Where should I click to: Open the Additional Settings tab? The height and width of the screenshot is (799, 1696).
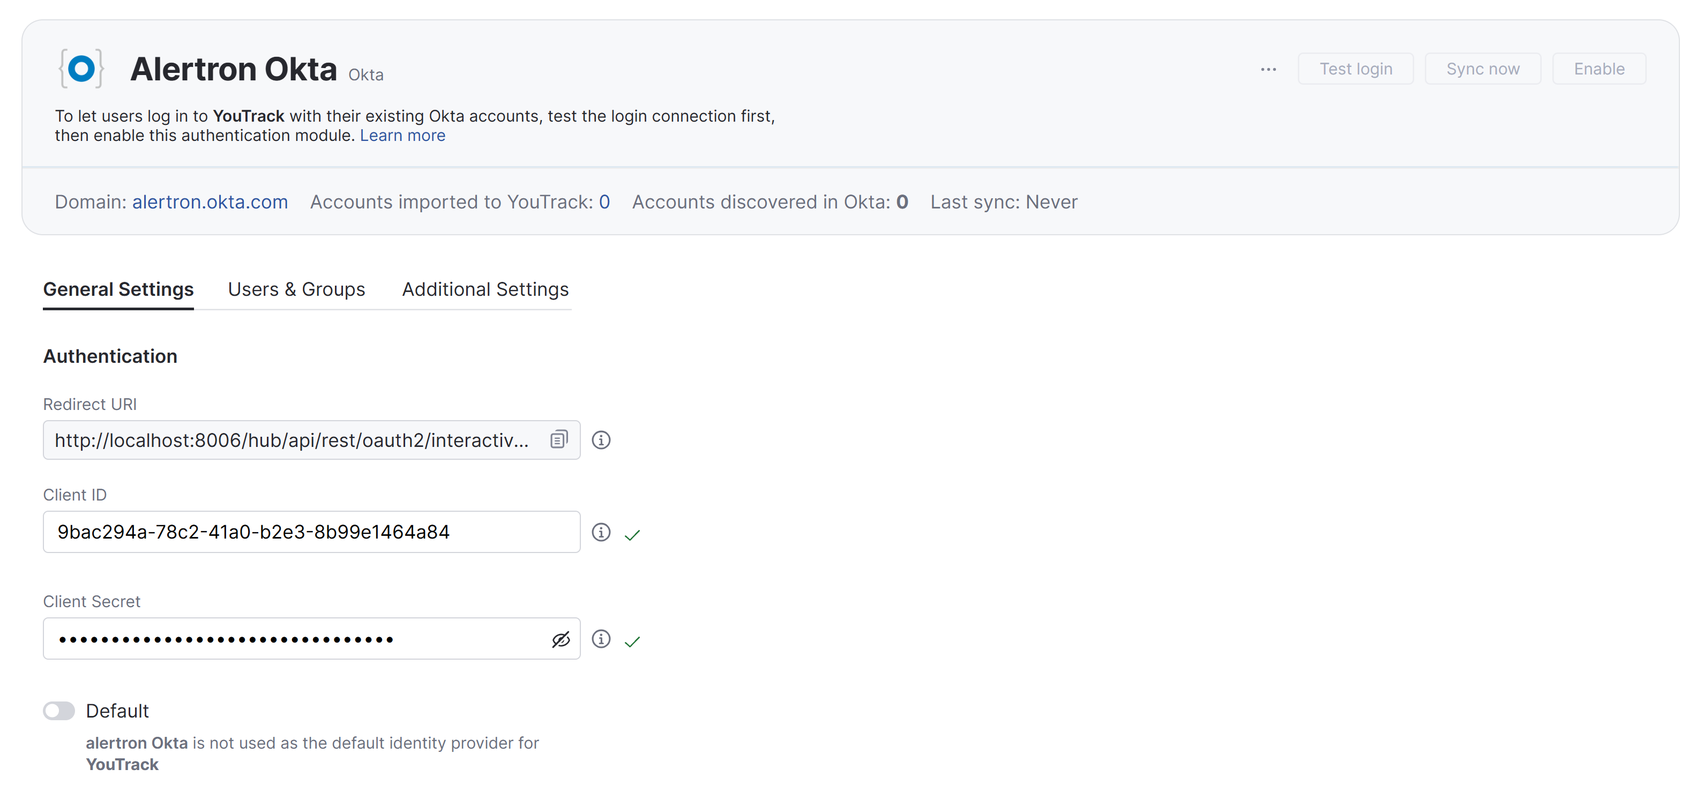click(484, 289)
